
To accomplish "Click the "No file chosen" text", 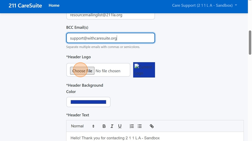I will [108, 71].
